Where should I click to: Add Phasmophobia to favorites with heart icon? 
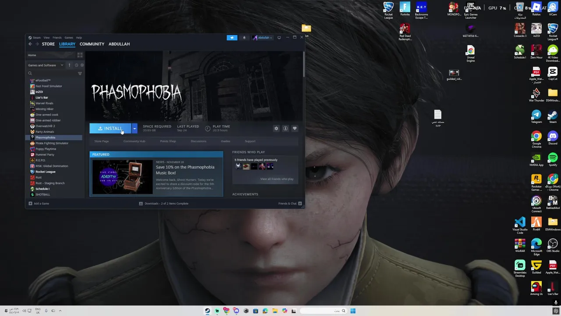pyautogui.click(x=295, y=128)
